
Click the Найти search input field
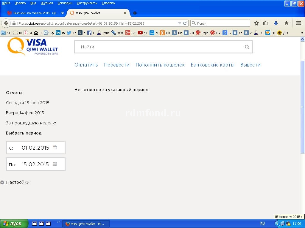pos(164,47)
